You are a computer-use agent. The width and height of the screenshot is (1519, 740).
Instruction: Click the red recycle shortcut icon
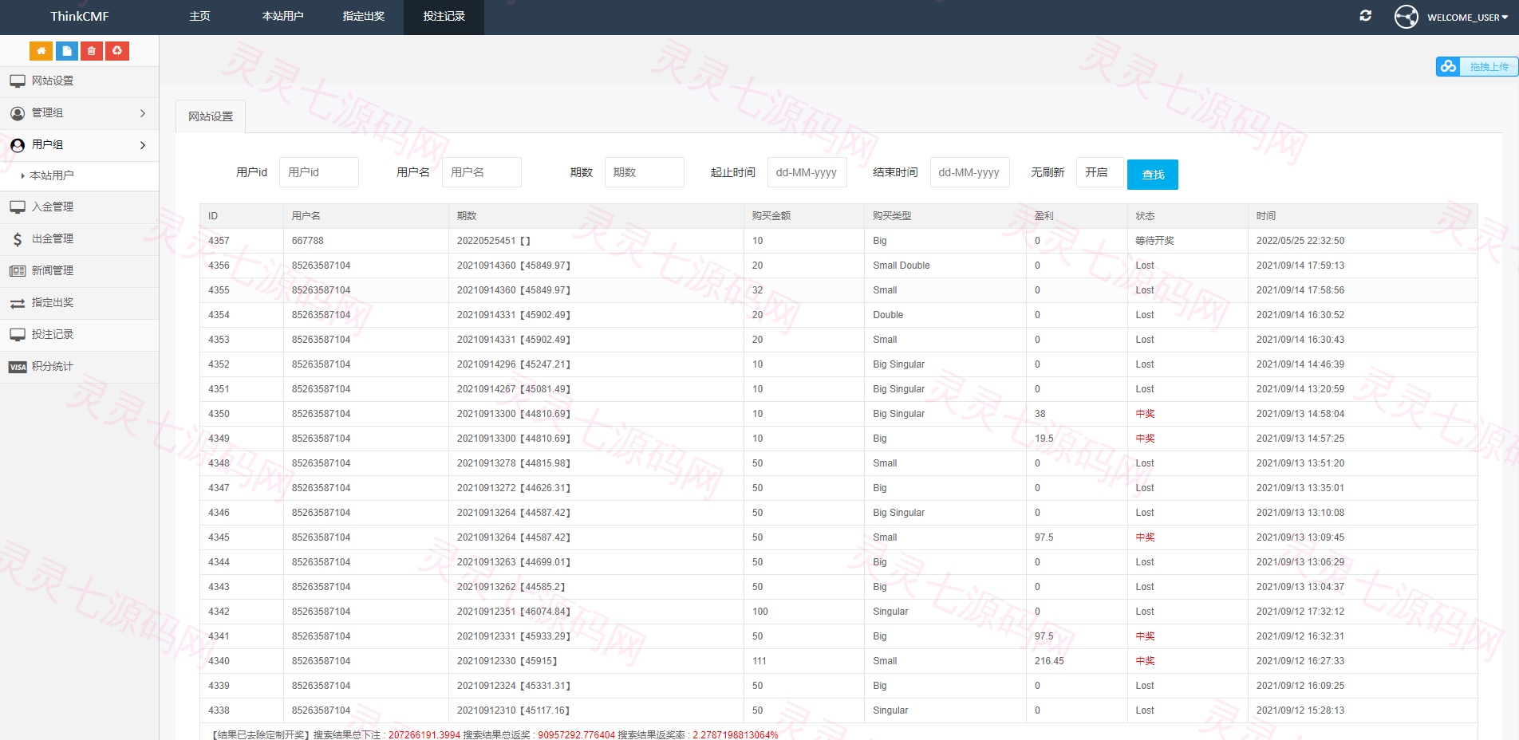(x=117, y=51)
